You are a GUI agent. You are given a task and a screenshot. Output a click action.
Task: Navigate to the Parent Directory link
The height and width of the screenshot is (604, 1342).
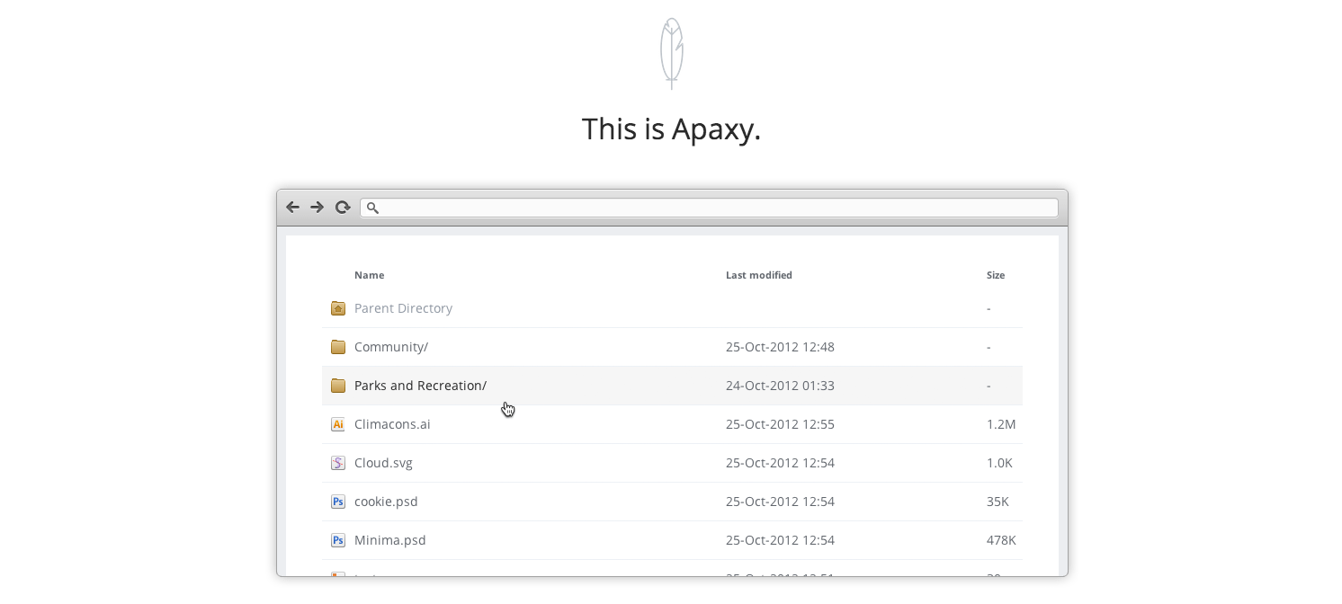[403, 307]
